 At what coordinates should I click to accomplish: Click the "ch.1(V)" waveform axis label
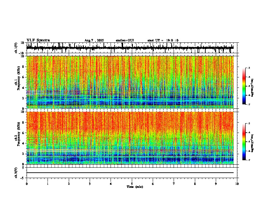click(x=16, y=48)
